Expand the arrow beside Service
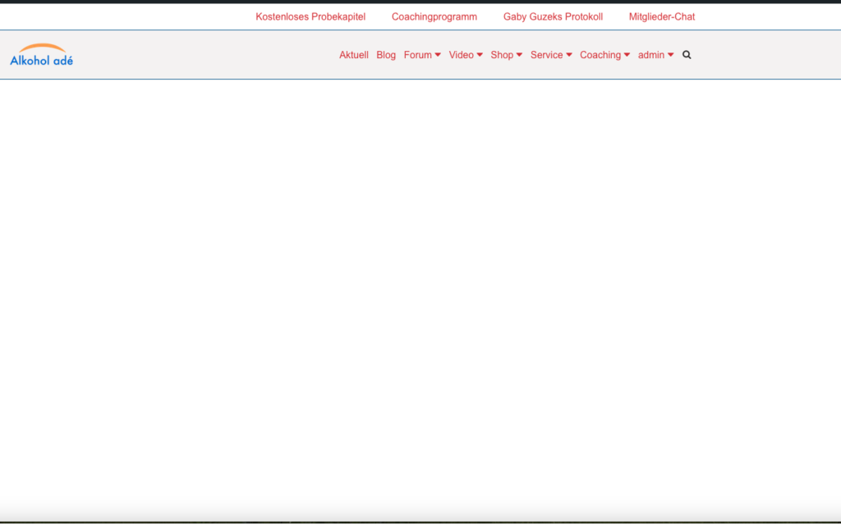The height and width of the screenshot is (524, 841). pos(569,55)
